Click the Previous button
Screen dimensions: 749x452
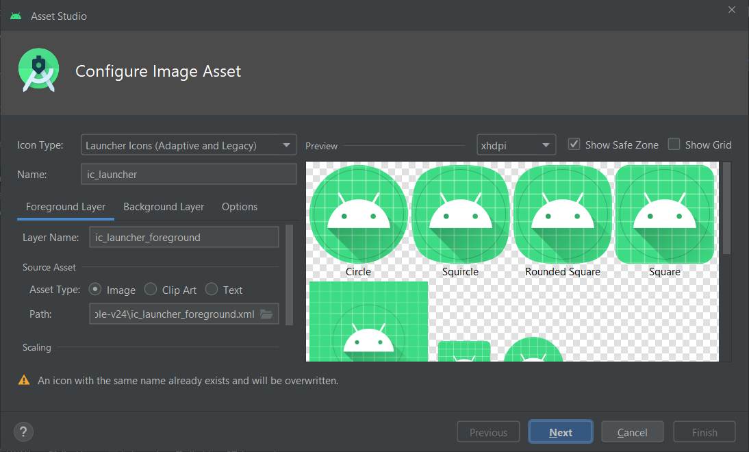tap(488, 432)
